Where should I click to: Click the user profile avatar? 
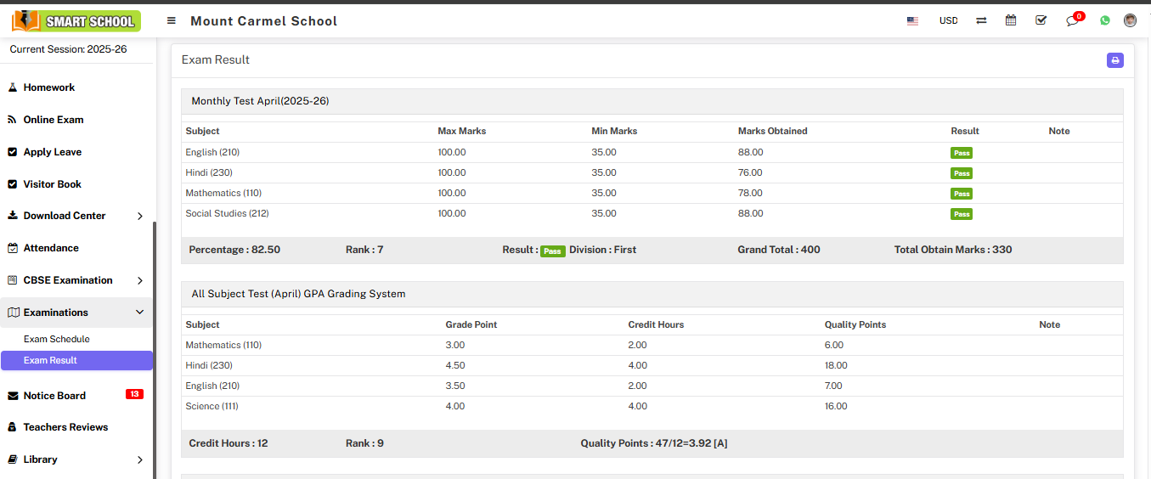pos(1130,20)
